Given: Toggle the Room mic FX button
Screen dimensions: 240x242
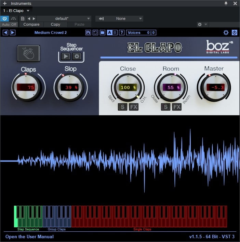Looking at the screenshot, I should point(177,107).
